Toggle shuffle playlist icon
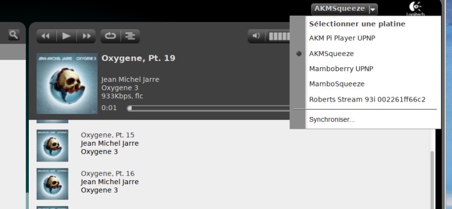Image resolution: width=452 pixels, height=209 pixels. tap(131, 36)
